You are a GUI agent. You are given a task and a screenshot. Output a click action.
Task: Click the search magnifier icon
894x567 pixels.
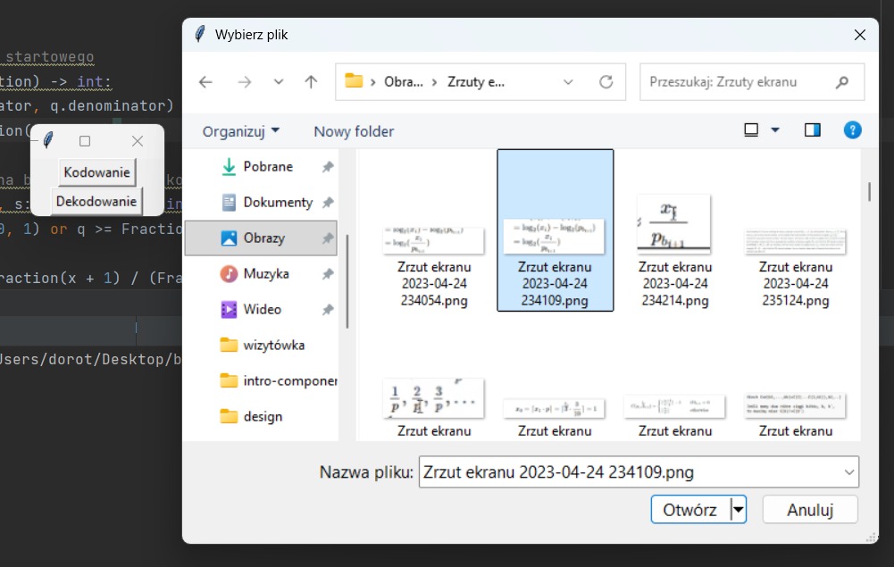pos(842,82)
